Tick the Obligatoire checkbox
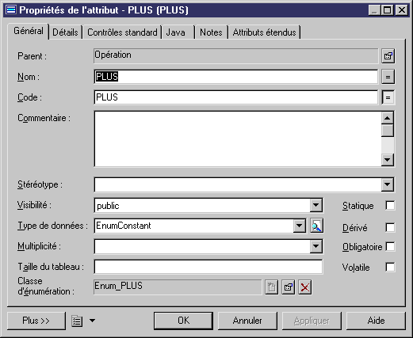The image size is (413, 338). [x=390, y=247]
